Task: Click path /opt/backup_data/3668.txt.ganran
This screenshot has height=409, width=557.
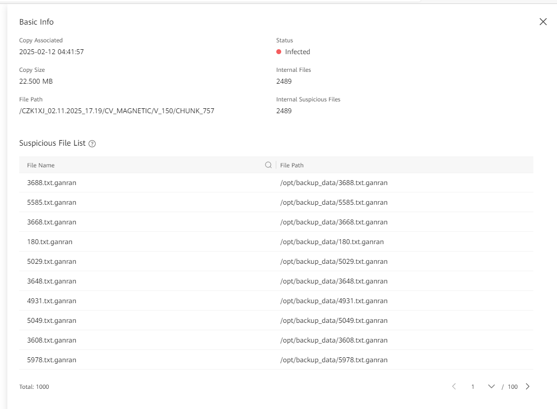Action: [333, 222]
